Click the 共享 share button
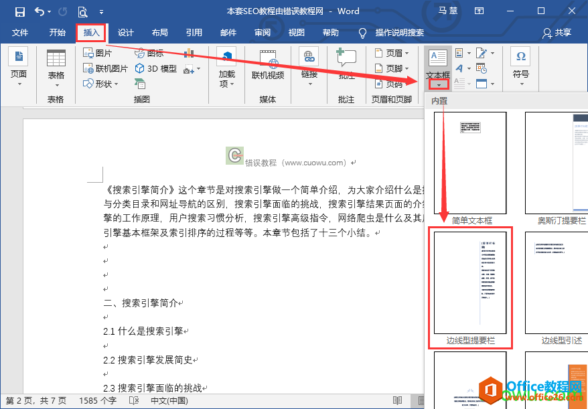The image size is (588, 409). point(557,33)
